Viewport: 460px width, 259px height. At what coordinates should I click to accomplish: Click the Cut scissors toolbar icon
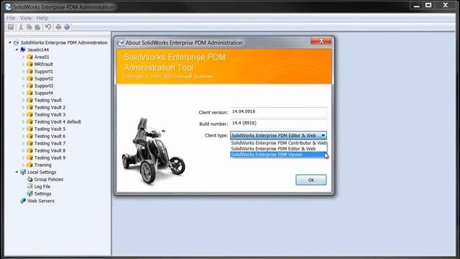(x=21, y=27)
